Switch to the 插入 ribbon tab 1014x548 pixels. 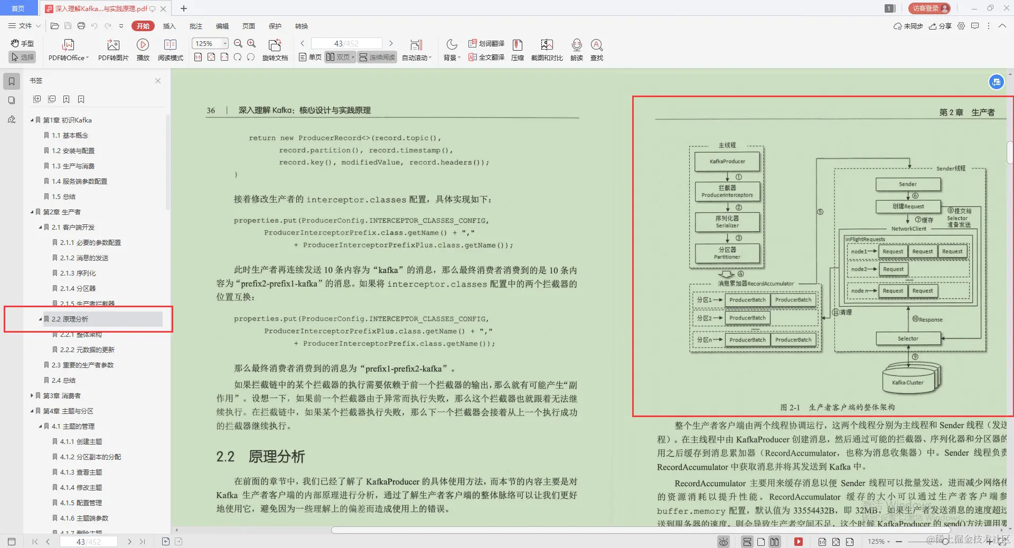click(x=168, y=26)
